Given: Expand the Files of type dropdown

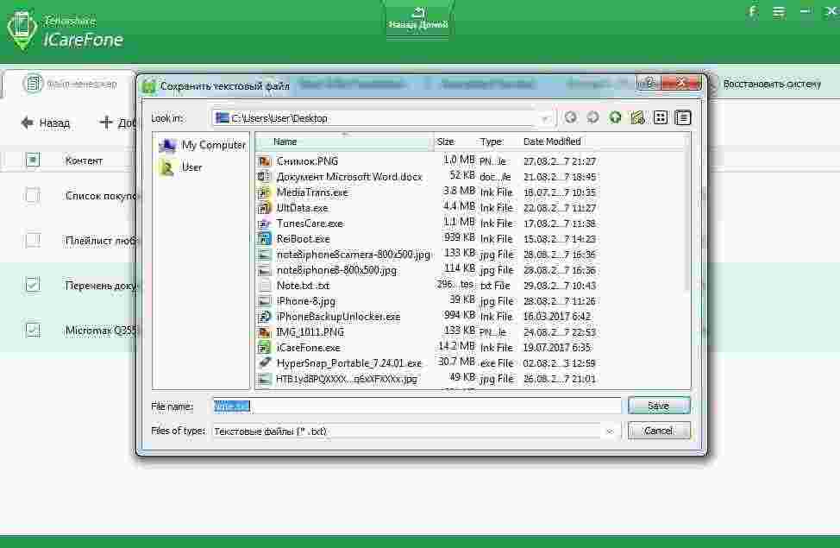Looking at the screenshot, I should (610, 431).
